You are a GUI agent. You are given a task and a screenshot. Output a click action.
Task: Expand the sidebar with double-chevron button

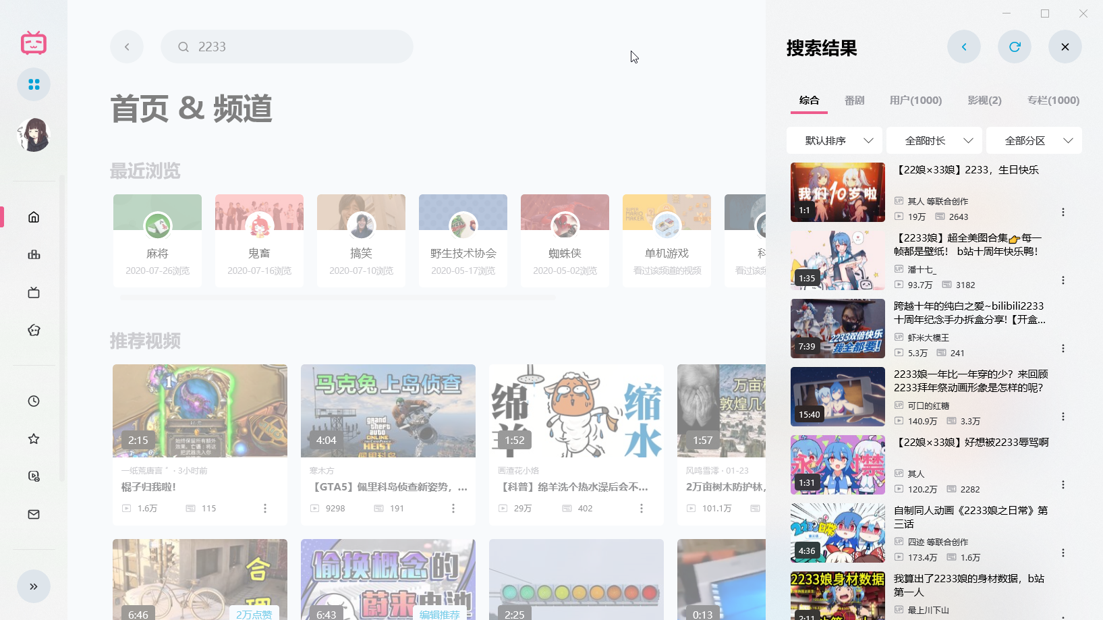[x=34, y=586]
